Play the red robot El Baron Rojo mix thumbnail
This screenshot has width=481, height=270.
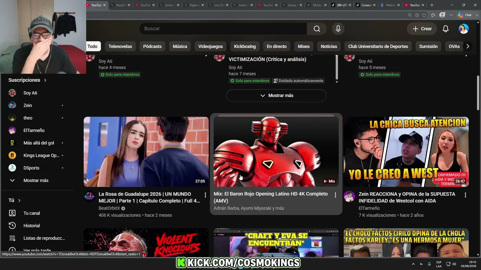coord(276,152)
